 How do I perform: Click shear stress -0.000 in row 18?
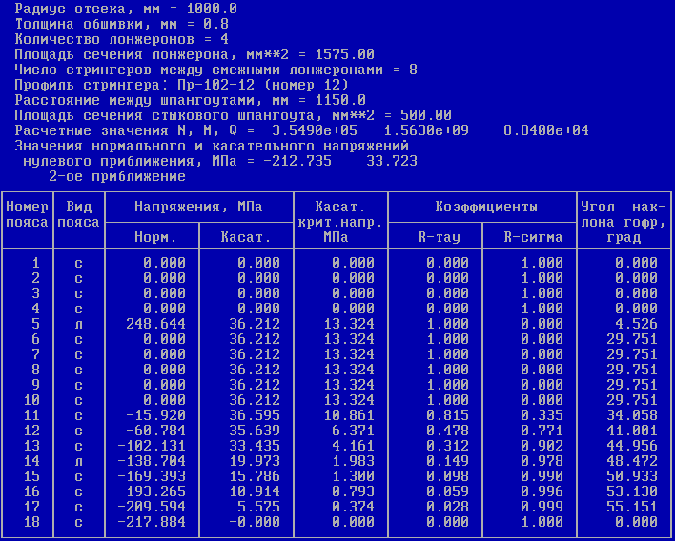pos(255,522)
